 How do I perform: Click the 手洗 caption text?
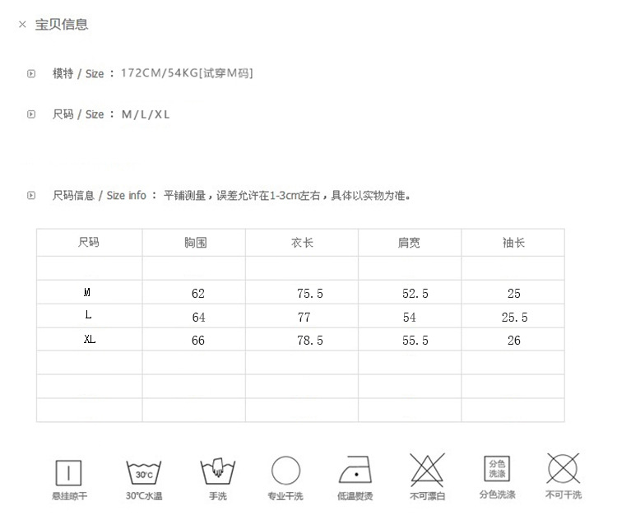(218, 496)
